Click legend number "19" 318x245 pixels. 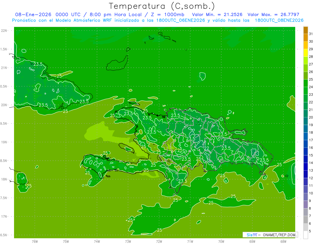tap(311, 125)
